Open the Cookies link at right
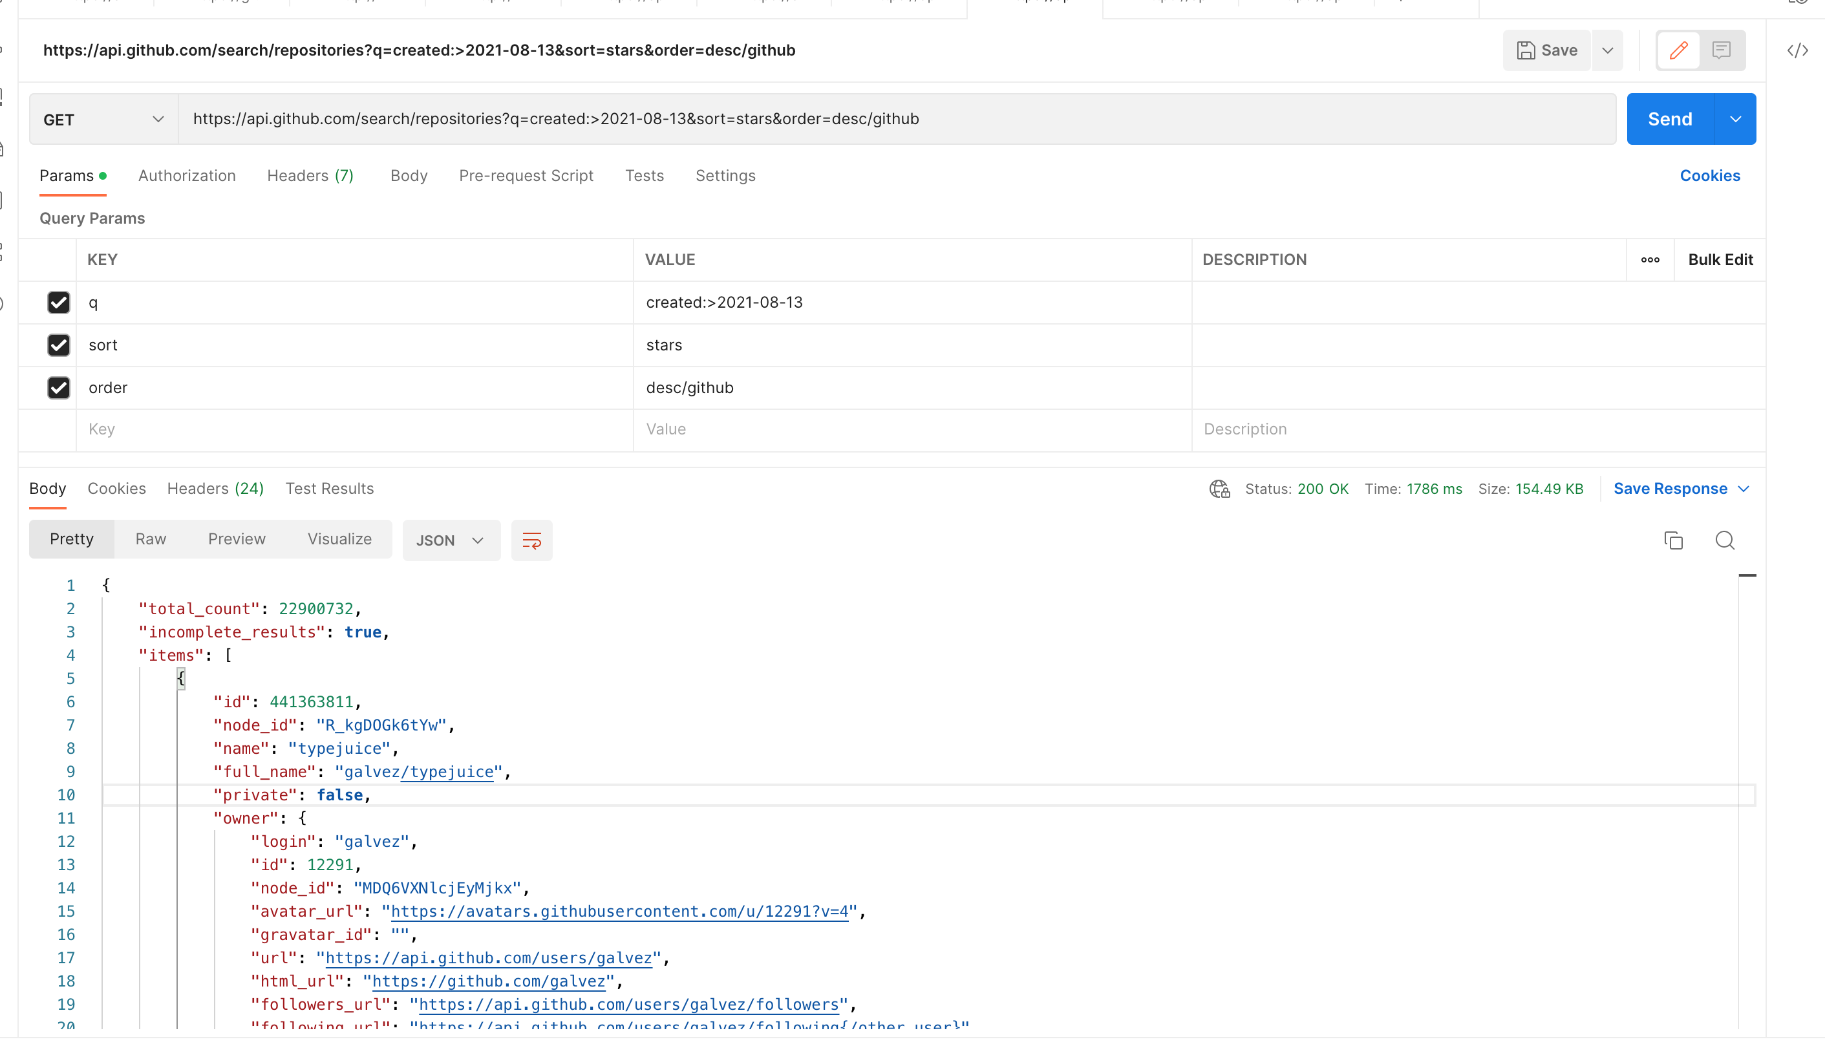This screenshot has width=1825, height=1046. (1709, 176)
